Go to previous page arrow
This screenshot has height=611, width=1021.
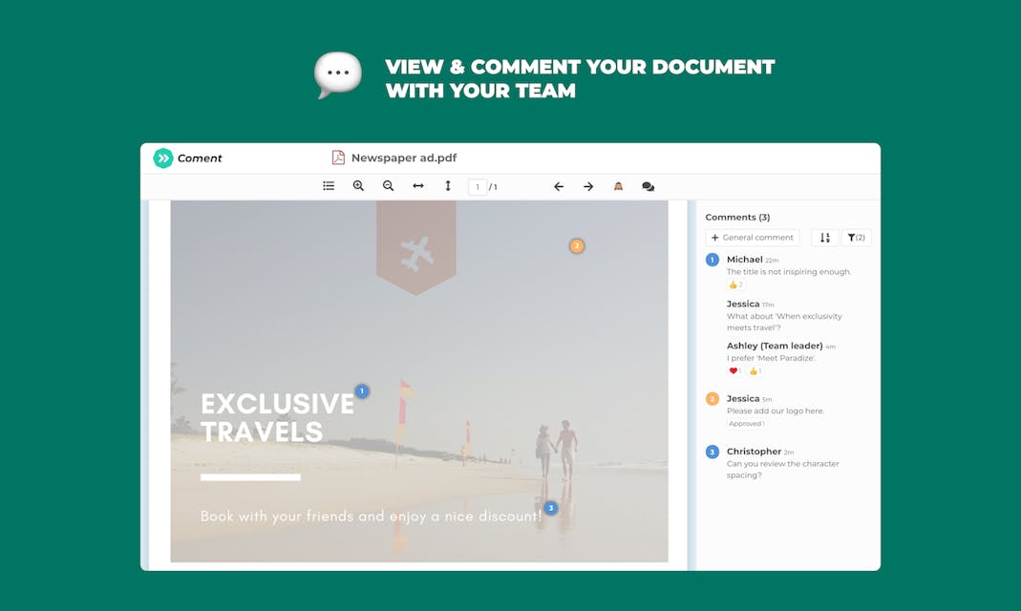pyautogui.click(x=559, y=187)
